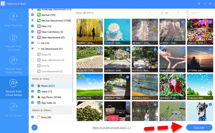Select the blue cake photo thumbnail
Screen dimensions: 215x133
click(117, 31)
